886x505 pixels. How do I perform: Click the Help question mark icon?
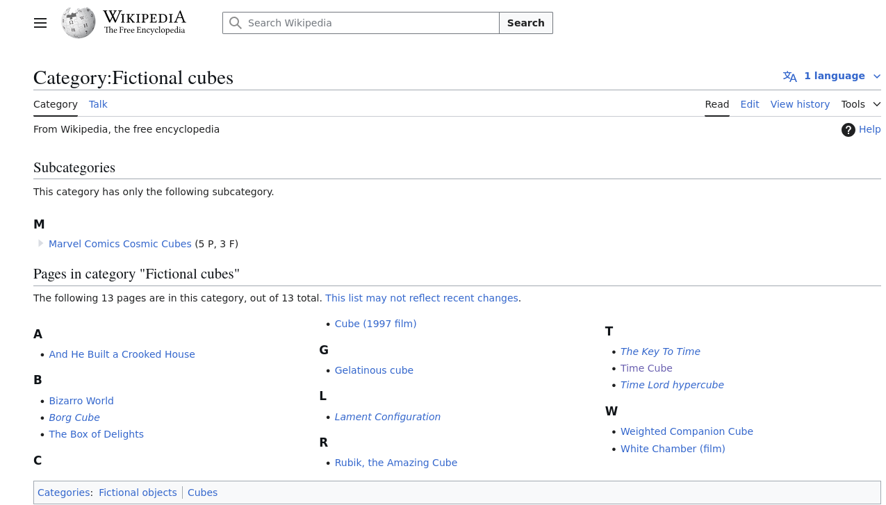(x=848, y=130)
